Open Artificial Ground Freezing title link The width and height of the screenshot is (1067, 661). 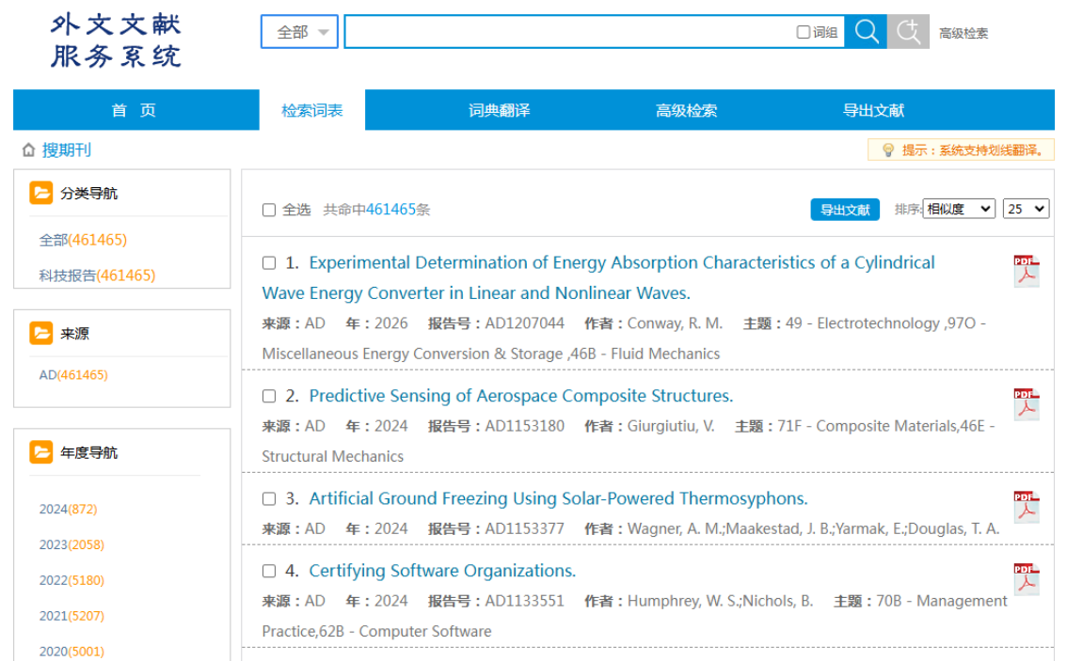coord(559,498)
